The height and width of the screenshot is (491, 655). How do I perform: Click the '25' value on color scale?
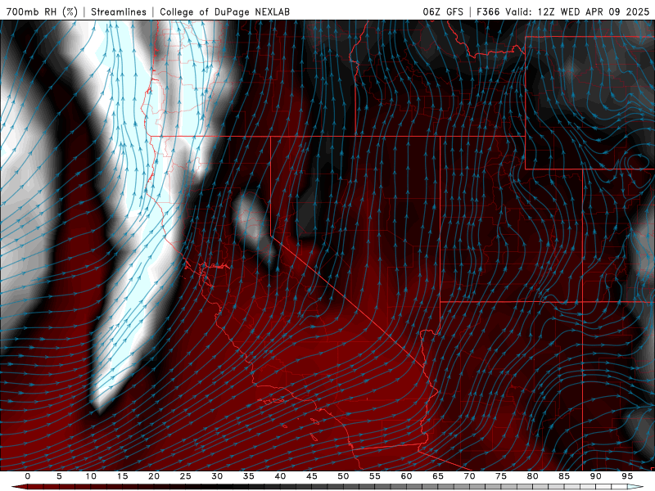click(186, 476)
